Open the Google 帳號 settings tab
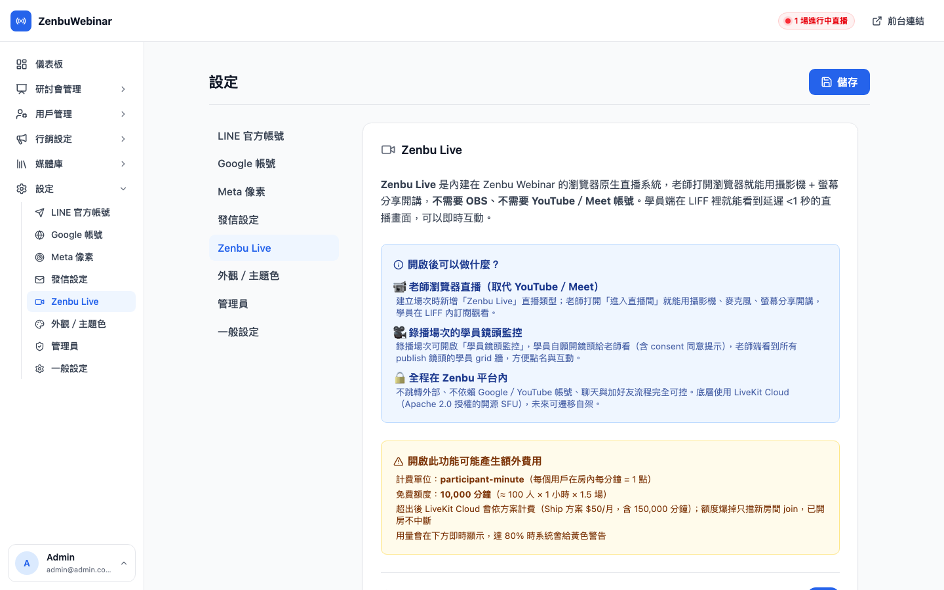944x590 pixels. pos(274,164)
